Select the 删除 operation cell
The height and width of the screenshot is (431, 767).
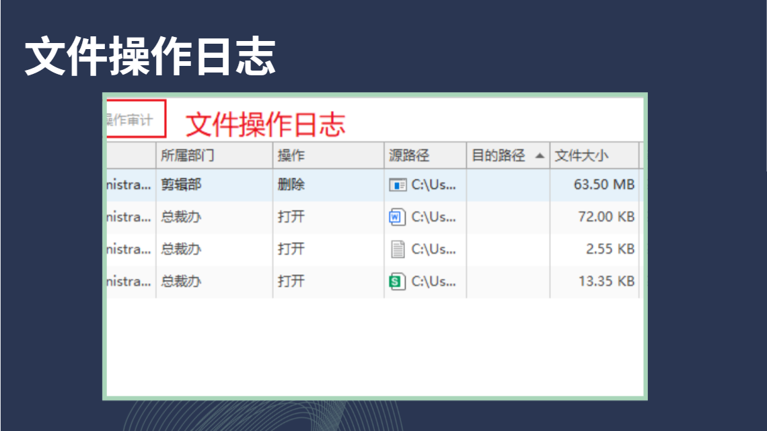tap(328, 185)
